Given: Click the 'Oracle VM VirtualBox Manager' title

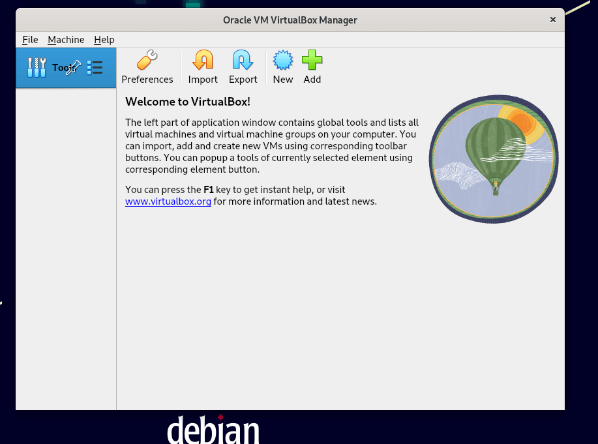Looking at the screenshot, I should (290, 20).
